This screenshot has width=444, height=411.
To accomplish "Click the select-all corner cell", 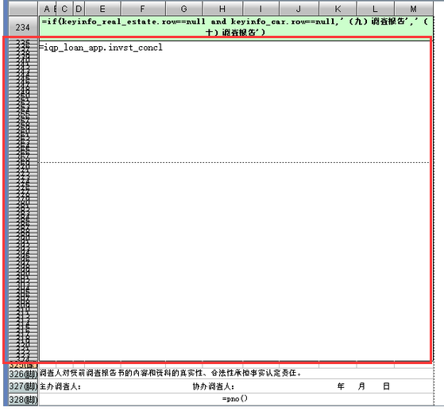I will [x=23, y=9].
